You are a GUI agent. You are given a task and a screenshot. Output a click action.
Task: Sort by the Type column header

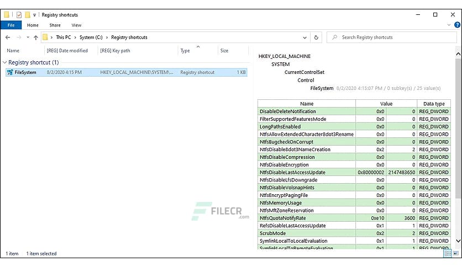coord(185,51)
